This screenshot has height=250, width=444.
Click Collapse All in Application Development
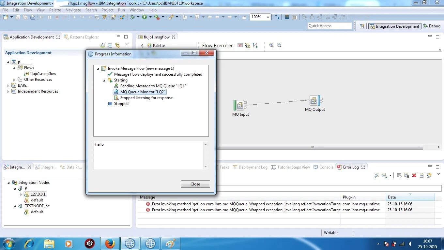click(110, 45)
